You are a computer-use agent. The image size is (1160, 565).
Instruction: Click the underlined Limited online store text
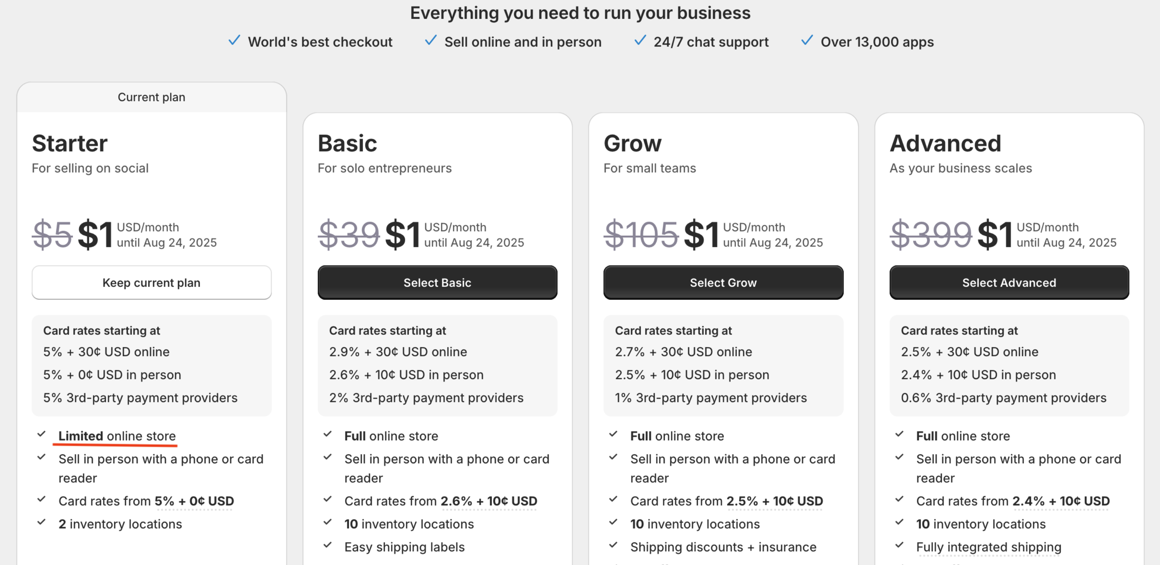pyautogui.click(x=117, y=436)
